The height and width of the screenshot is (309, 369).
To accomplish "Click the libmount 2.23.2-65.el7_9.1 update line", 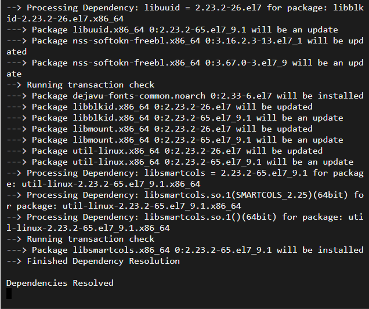I will coord(175,140).
